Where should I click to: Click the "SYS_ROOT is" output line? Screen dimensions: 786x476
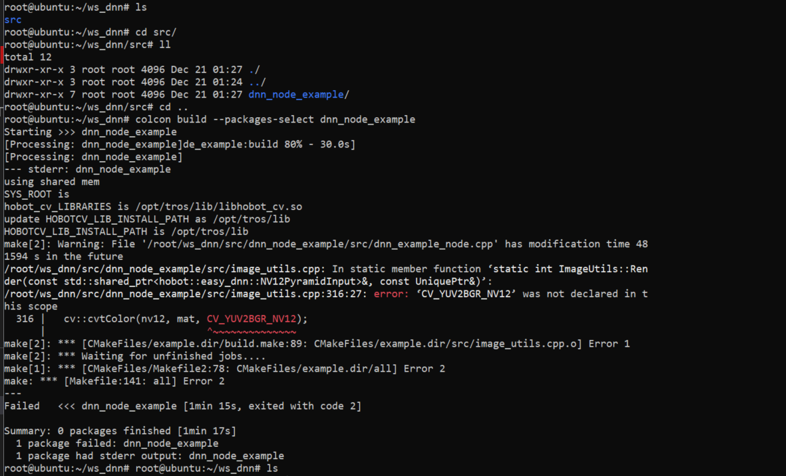[37, 194]
